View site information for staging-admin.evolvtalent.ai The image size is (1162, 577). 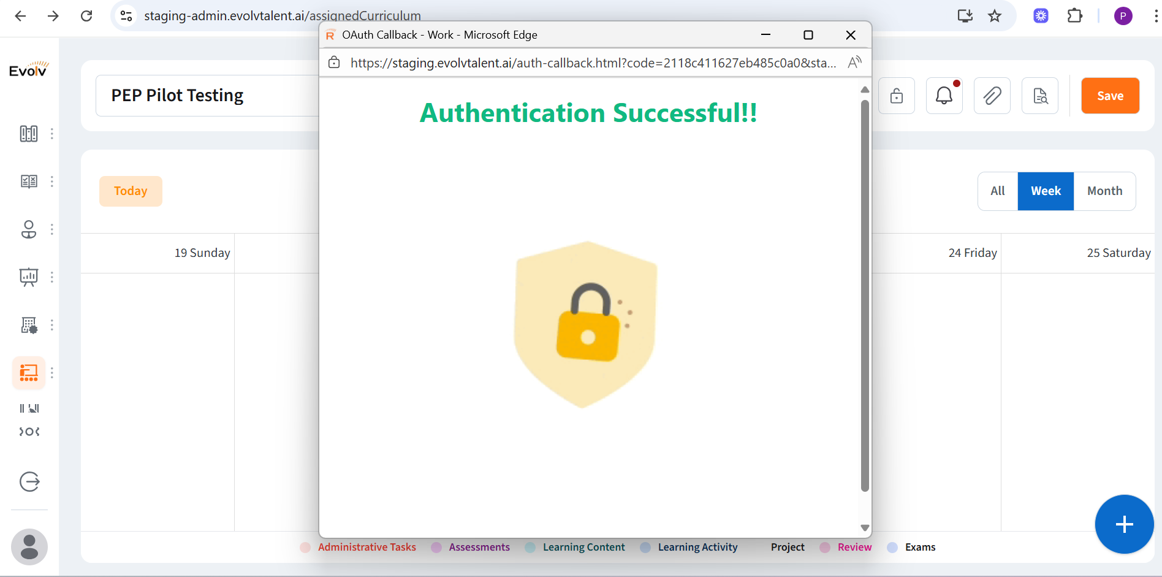click(x=126, y=16)
